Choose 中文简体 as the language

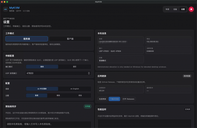42,89
